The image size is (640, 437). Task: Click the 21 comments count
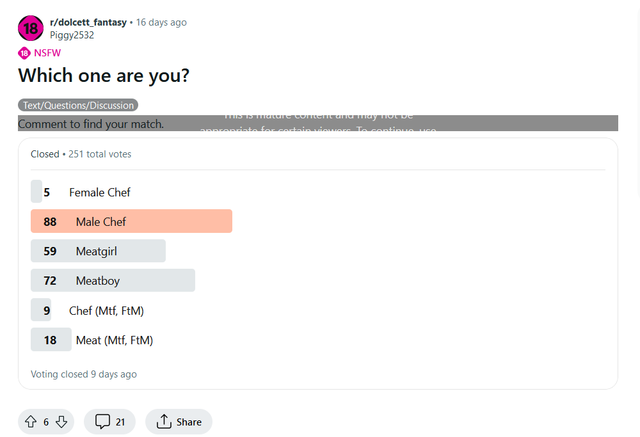(x=120, y=422)
